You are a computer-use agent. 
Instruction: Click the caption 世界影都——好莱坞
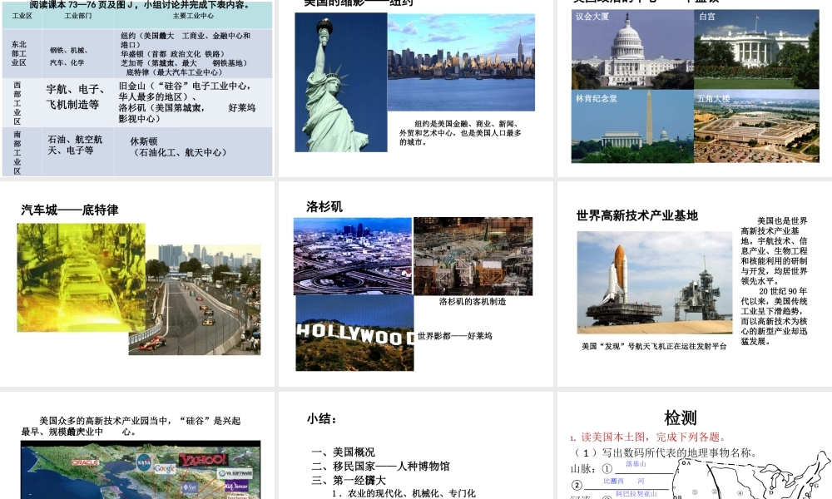point(455,336)
